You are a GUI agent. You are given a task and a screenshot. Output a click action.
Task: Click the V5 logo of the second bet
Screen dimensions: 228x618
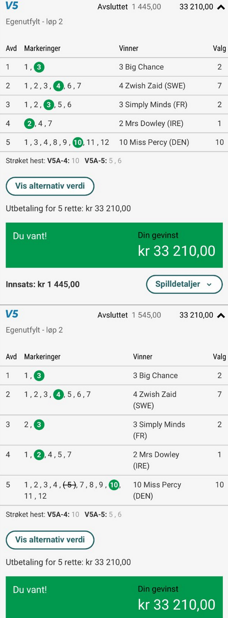12,314
